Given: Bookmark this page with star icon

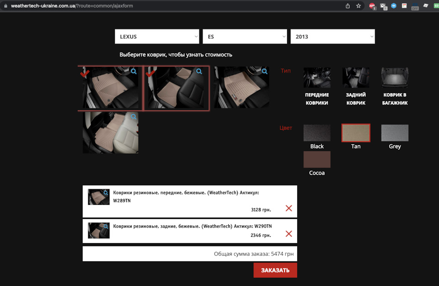Looking at the screenshot, I should pos(359,5).
